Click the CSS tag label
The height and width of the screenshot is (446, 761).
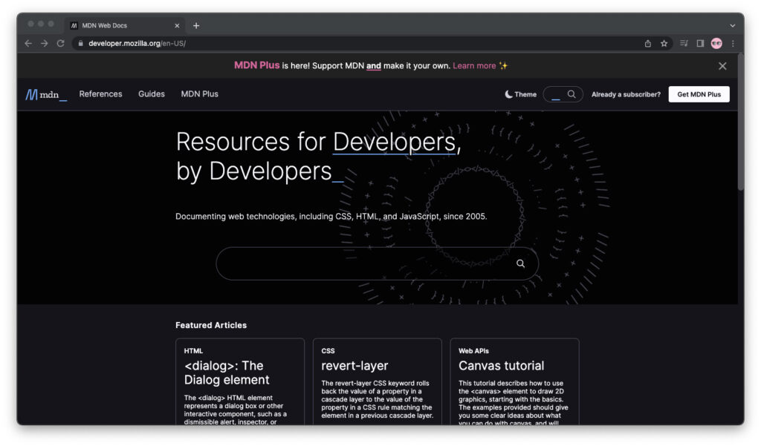point(328,351)
